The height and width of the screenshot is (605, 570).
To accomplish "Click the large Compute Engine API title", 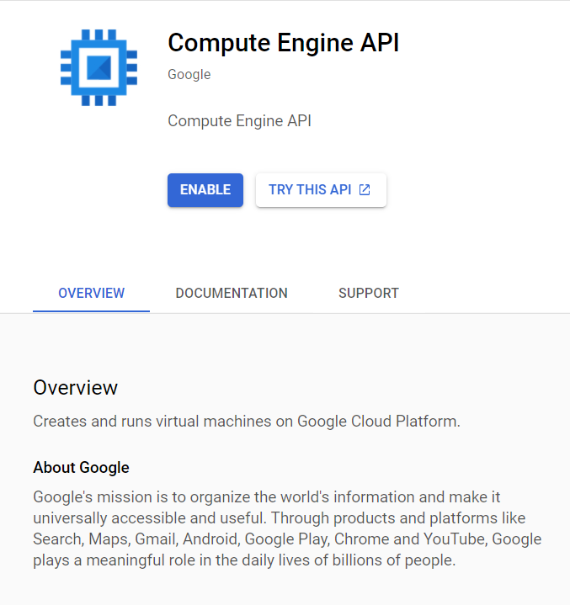I will tap(284, 42).
